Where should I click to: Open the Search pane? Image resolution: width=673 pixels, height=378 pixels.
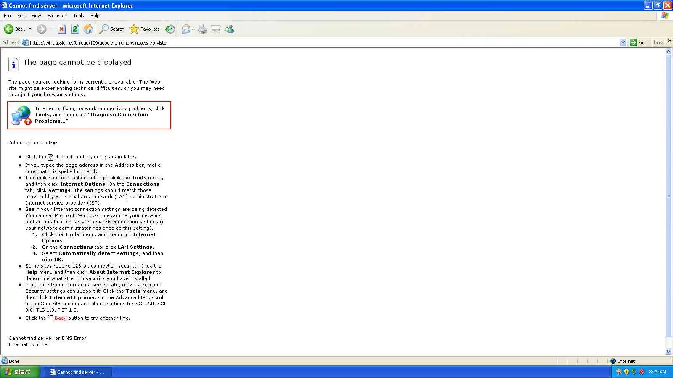pos(112,29)
